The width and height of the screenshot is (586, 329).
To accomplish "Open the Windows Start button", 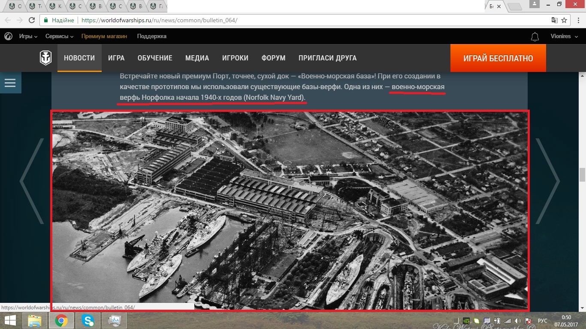I will (10, 320).
